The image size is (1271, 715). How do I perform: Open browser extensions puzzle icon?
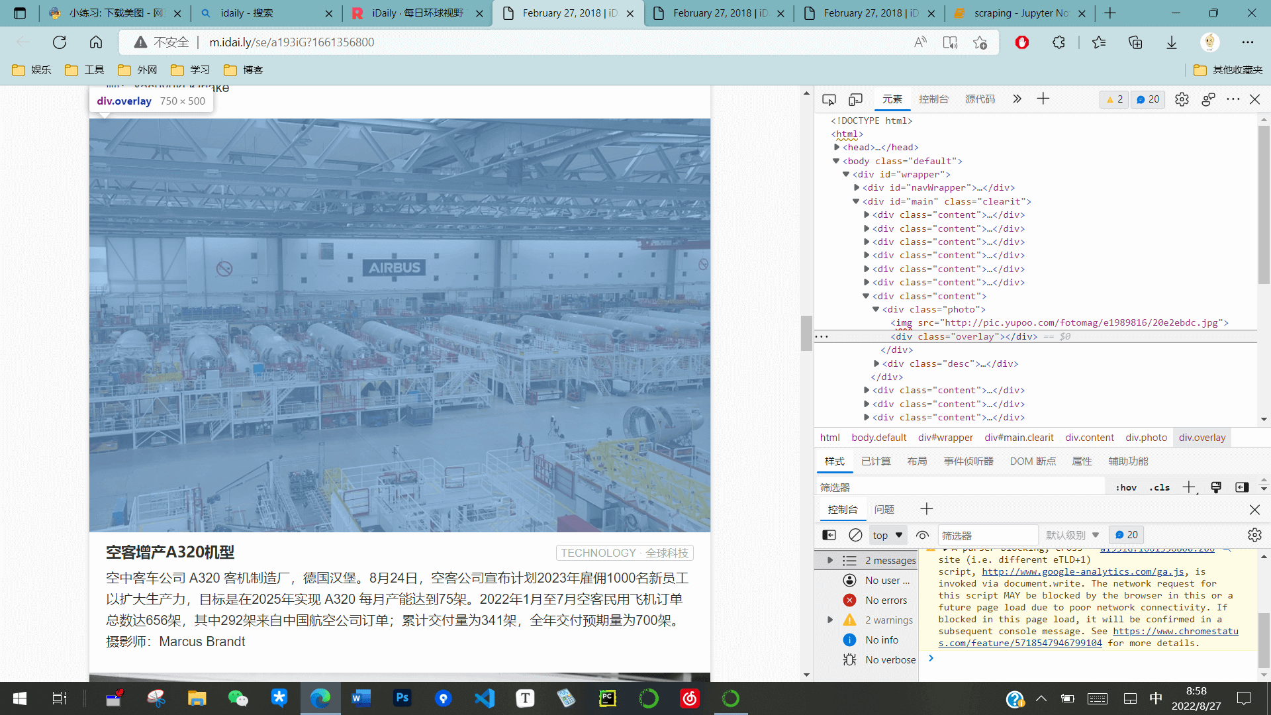point(1059,42)
